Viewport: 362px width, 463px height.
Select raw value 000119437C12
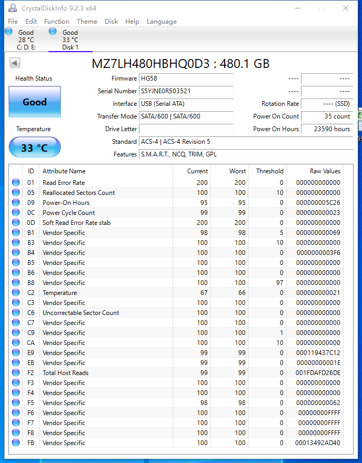click(318, 353)
